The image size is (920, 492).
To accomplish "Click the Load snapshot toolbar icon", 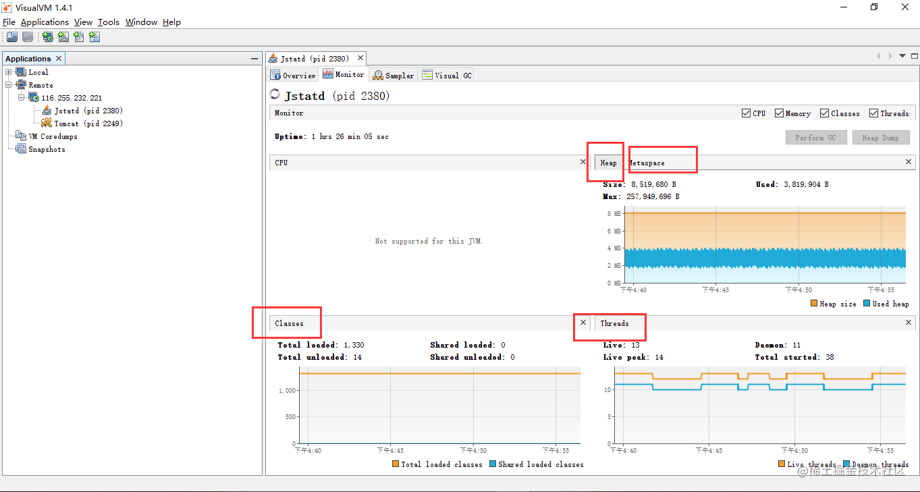I will (12, 37).
